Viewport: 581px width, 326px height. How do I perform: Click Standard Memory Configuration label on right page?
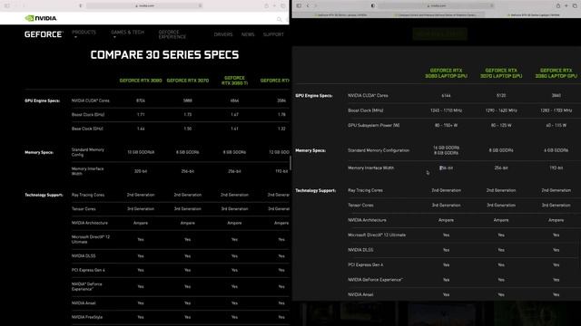coord(379,150)
